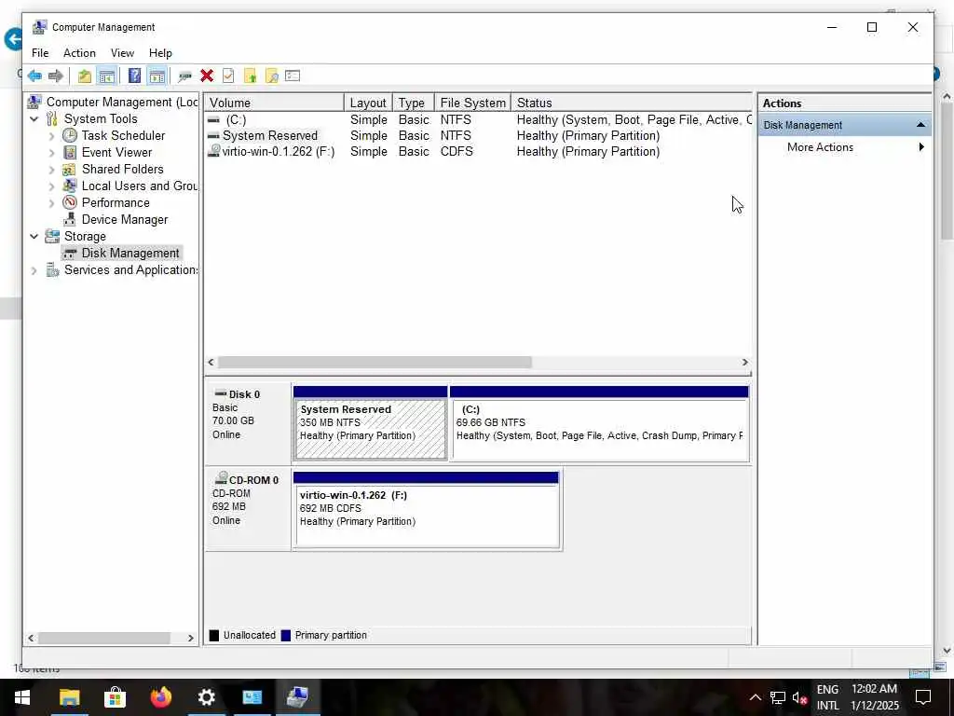Select Disk Management in the tree
Screen dimensions: 954x716
point(130,253)
